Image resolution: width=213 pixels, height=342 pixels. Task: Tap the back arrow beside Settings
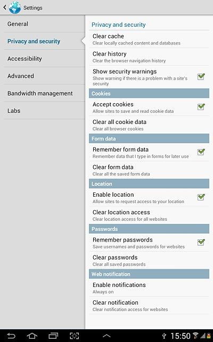pyautogui.click(x=5, y=7)
